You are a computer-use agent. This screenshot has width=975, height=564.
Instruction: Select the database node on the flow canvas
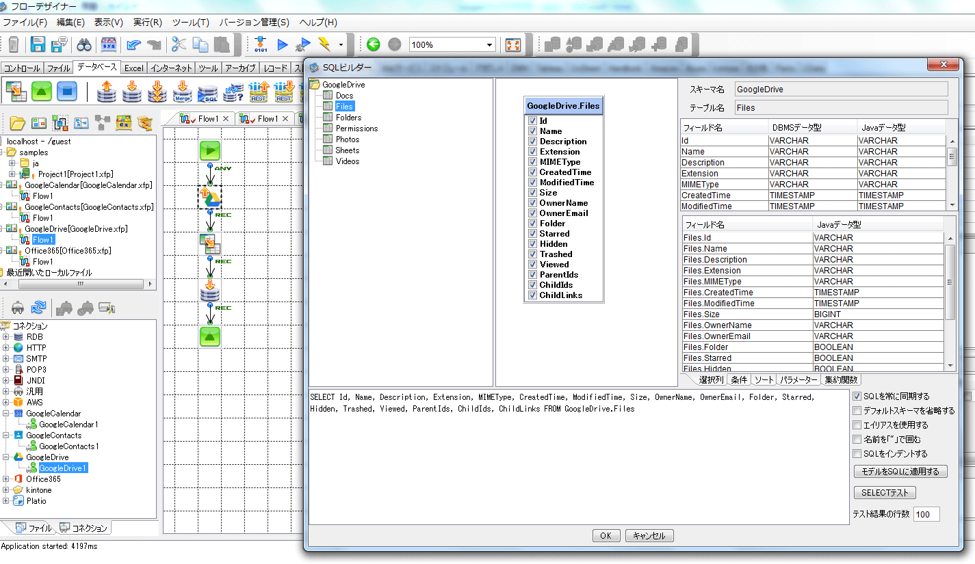click(x=209, y=290)
